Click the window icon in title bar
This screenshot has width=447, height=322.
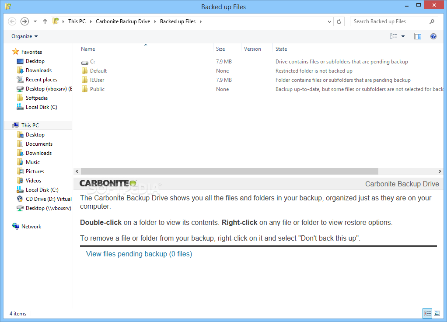tap(8, 6)
